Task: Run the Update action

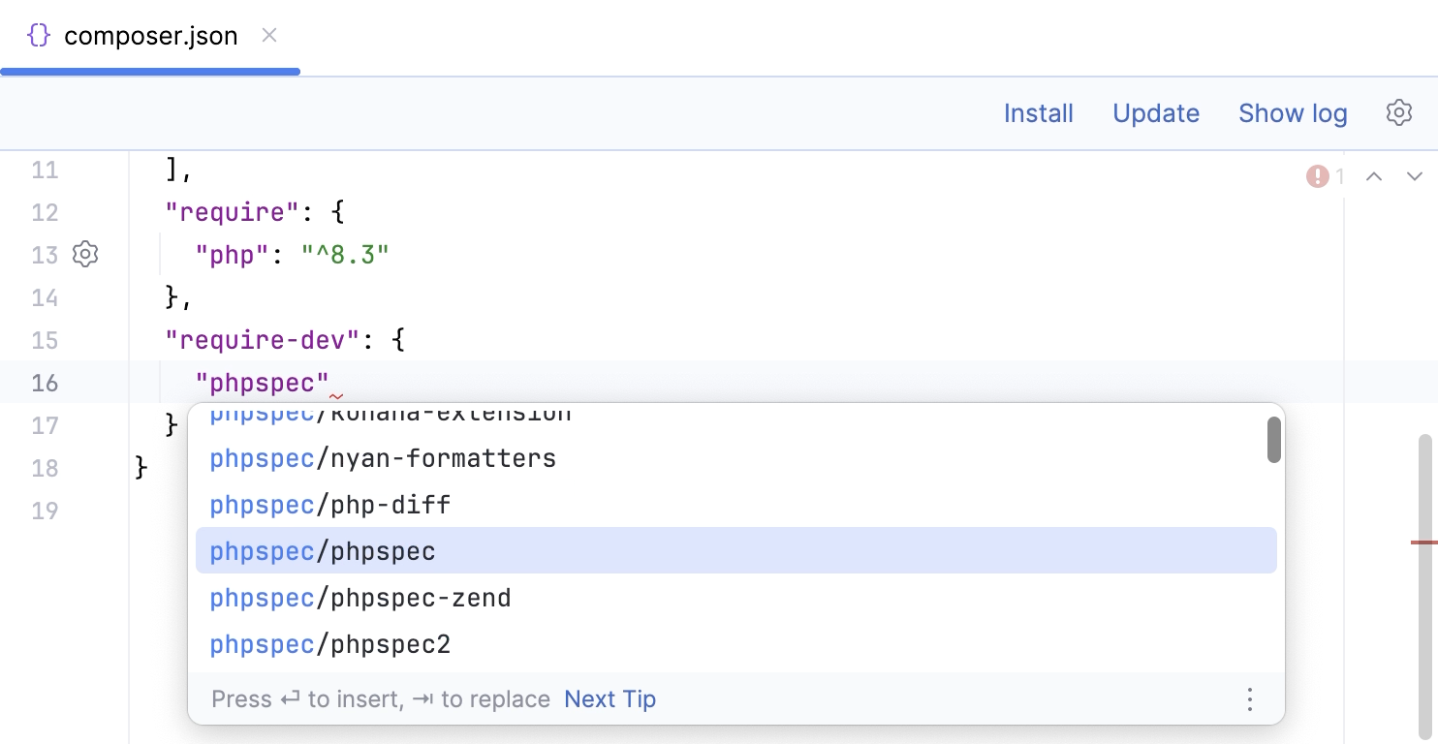Action: (1155, 112)
